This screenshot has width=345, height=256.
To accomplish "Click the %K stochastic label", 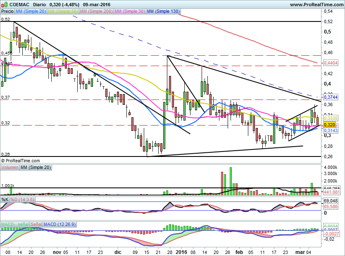I will [5, 199].
